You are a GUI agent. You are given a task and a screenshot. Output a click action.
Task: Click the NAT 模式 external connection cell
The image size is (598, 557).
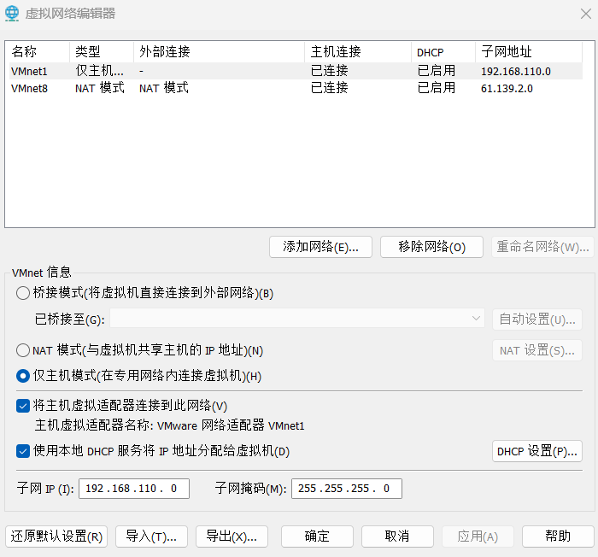164,88
